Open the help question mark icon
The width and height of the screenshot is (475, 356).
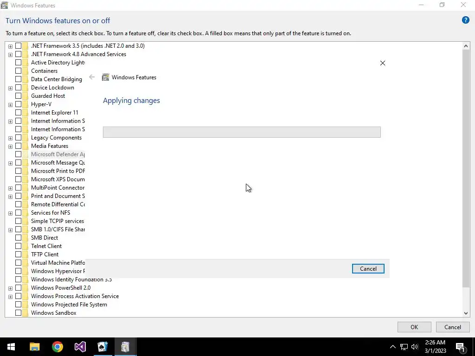tap(465, 20)
